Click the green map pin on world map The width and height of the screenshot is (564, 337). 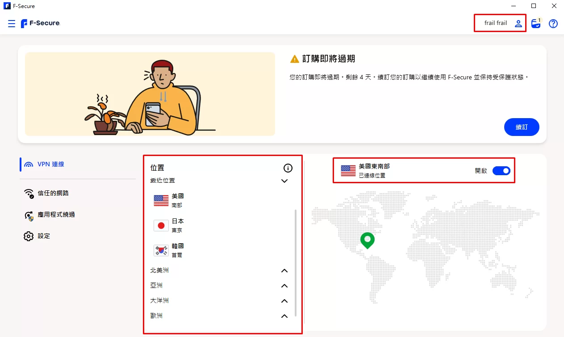[368, 241]
